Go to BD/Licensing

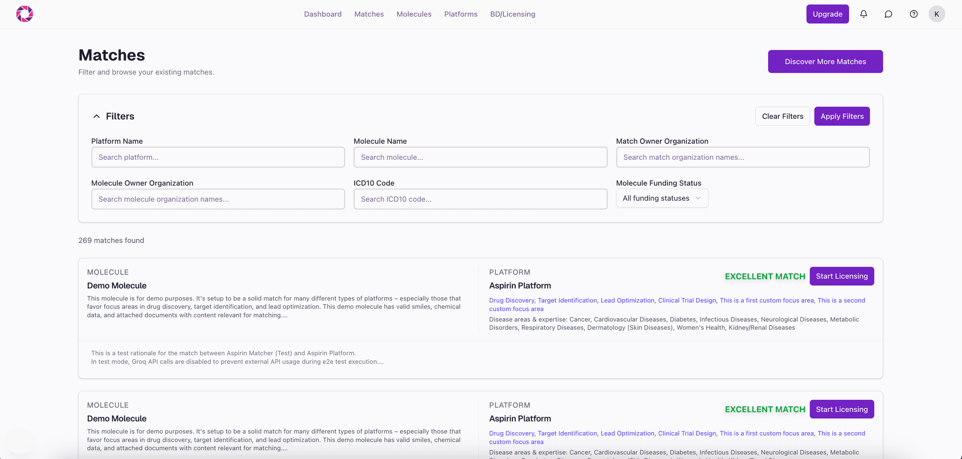pos(512,14)
